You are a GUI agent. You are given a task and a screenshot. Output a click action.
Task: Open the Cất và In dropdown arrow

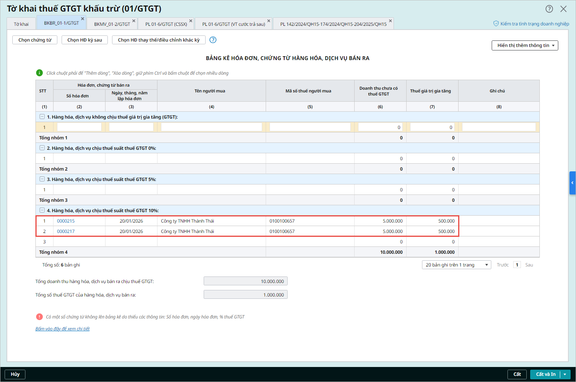tap(565, 374)
